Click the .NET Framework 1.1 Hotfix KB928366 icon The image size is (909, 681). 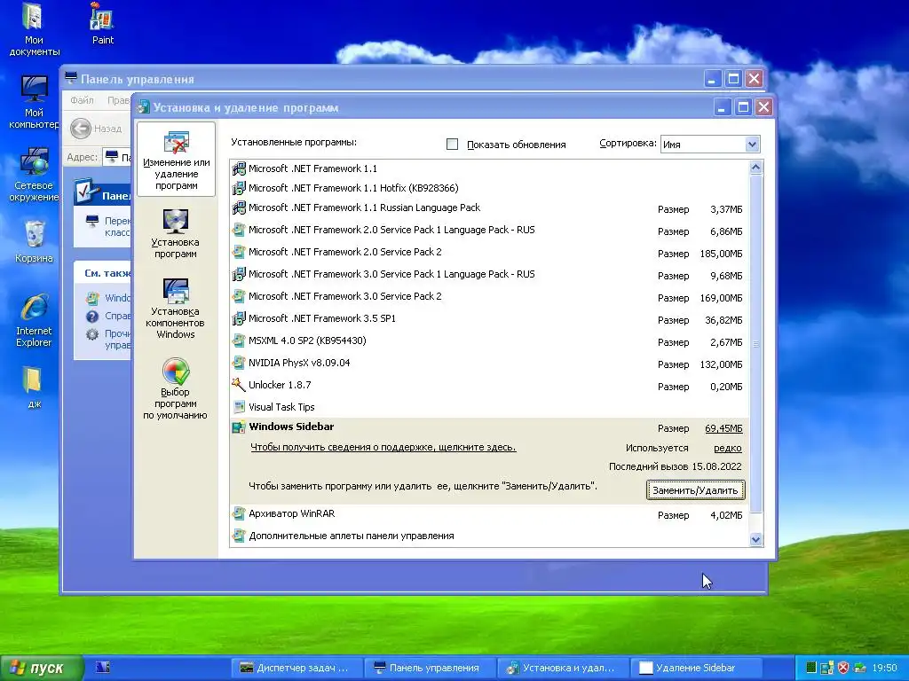tap(238, 188)
